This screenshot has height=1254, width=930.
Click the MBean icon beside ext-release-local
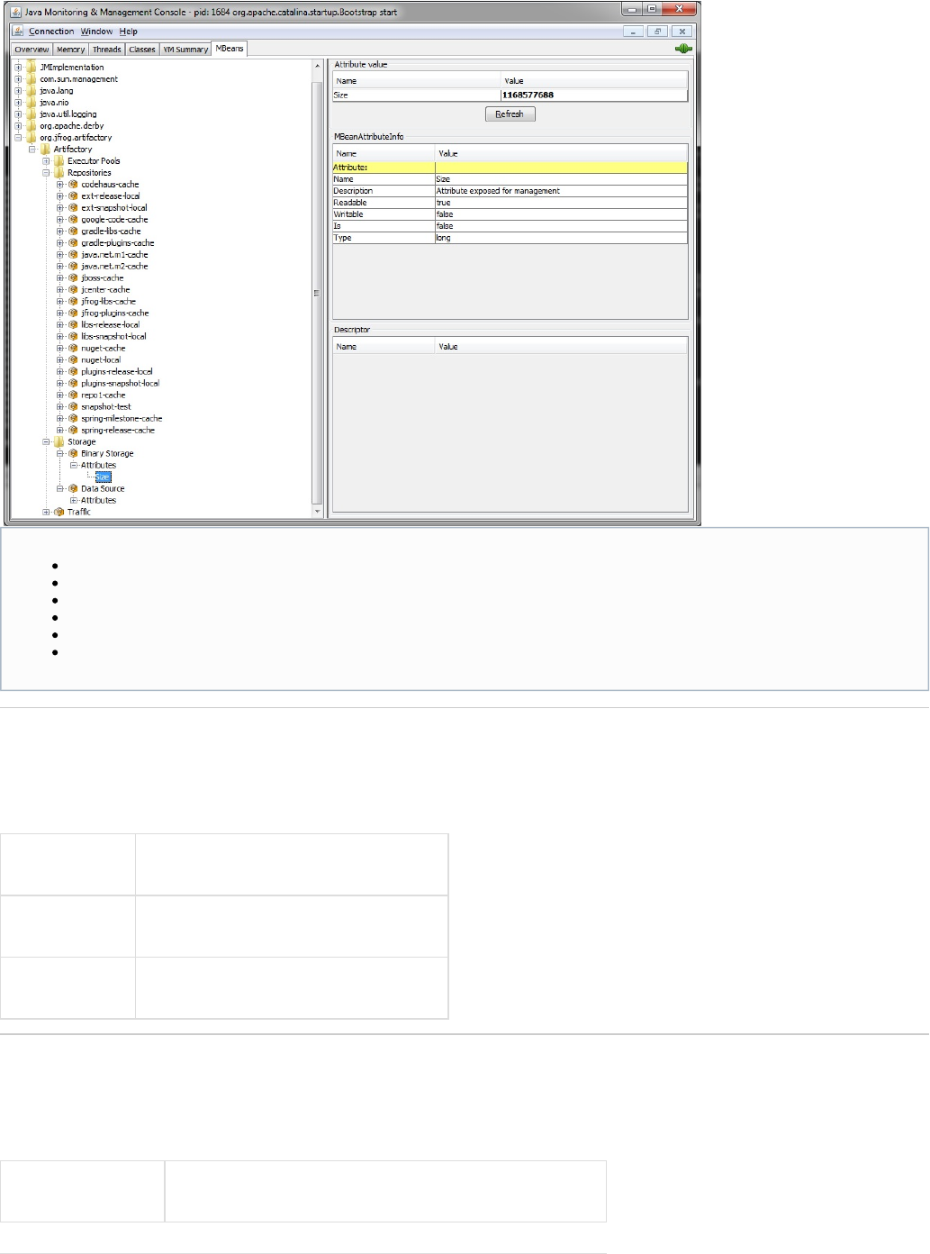[x=73, y=195]
